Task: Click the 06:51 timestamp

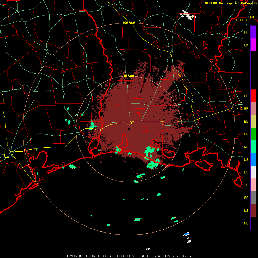Action: click(186, 256)
